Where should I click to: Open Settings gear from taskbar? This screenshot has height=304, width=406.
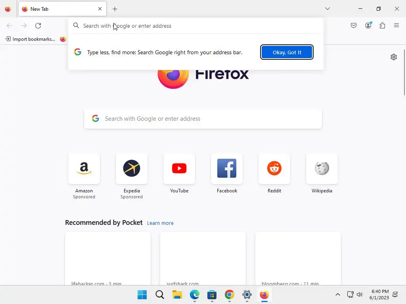point(247,294)
